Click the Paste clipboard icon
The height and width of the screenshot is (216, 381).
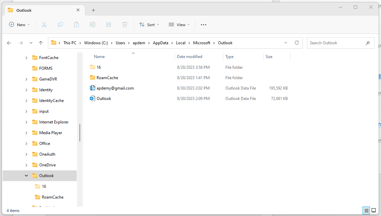[x=76, y=24]
